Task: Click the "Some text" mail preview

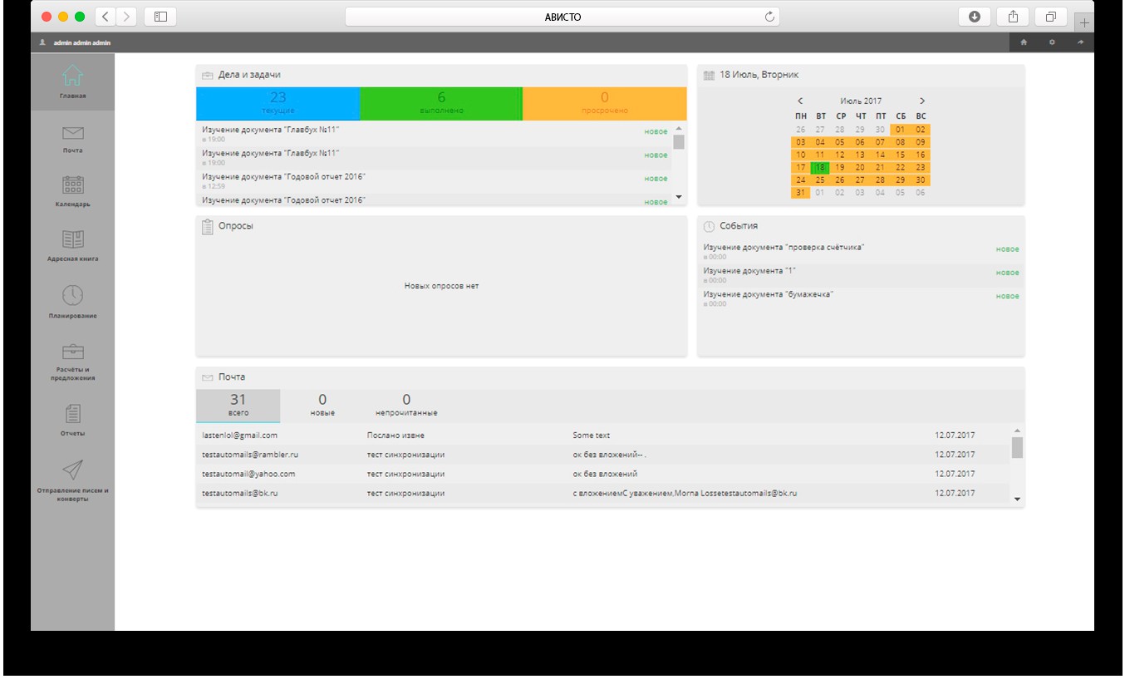Action: [x=591, y=436]
